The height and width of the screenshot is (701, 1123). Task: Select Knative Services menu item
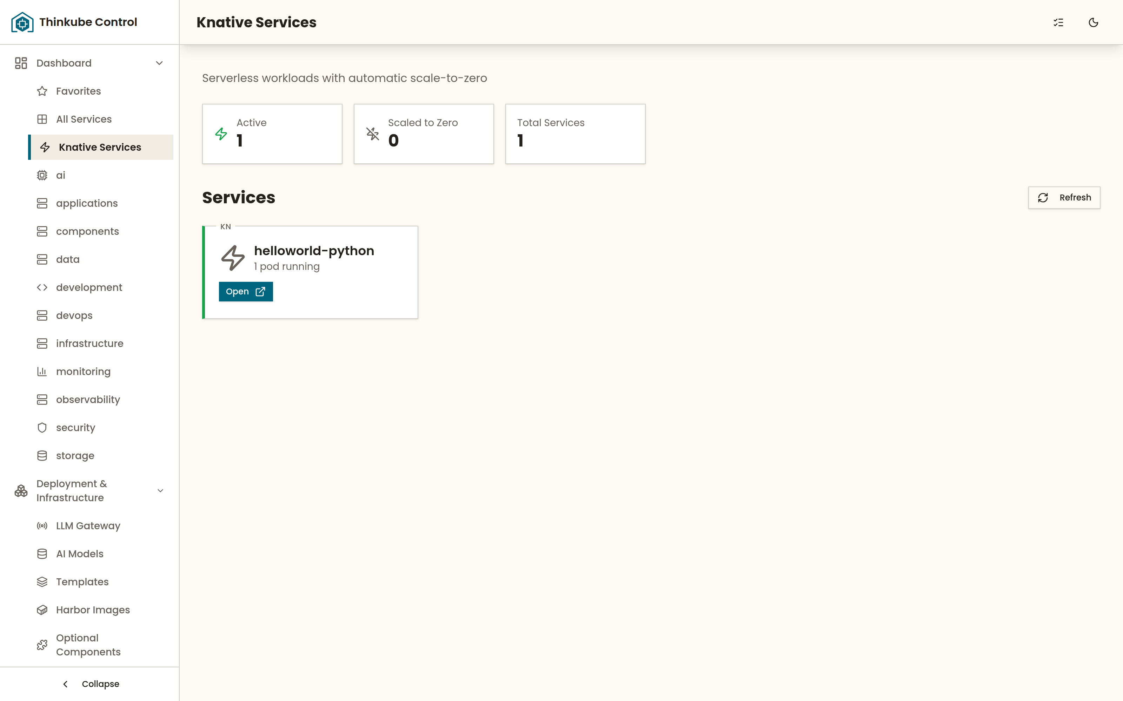point(100,148)
